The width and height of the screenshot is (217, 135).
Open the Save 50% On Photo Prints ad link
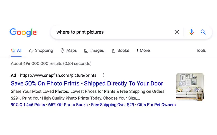87,83
